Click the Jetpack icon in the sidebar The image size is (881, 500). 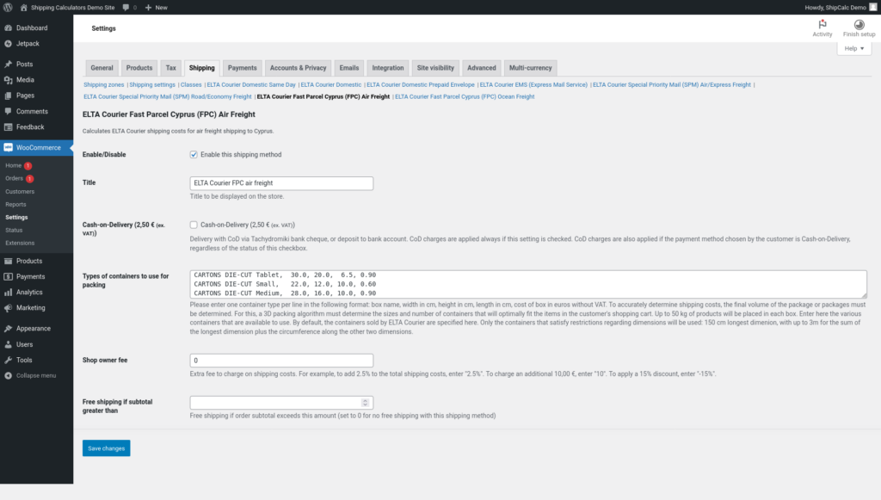point(9,43)
